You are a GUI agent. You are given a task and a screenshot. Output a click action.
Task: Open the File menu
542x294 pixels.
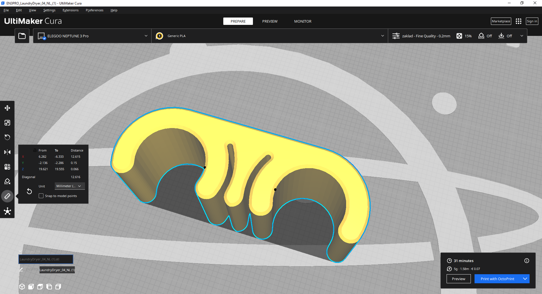point(6,10)
